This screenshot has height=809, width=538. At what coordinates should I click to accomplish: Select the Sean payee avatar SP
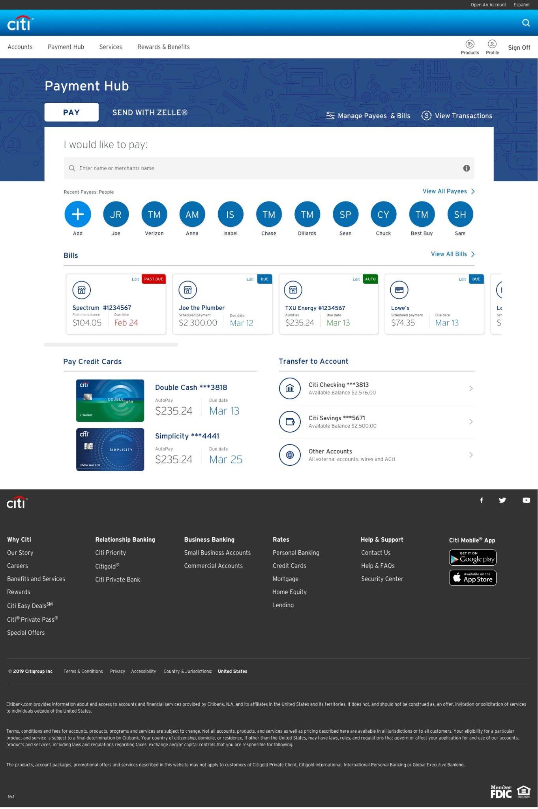(x=345, y=214)
